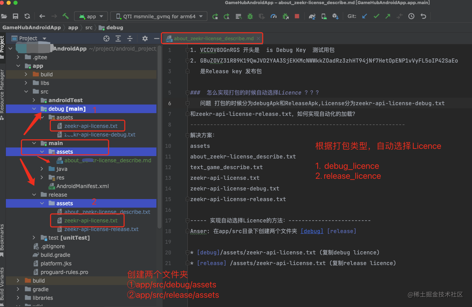The height and width of the screenshot is (307, 472).
Task: Open the Profiler gauge icon
Action: pos(273,16)
